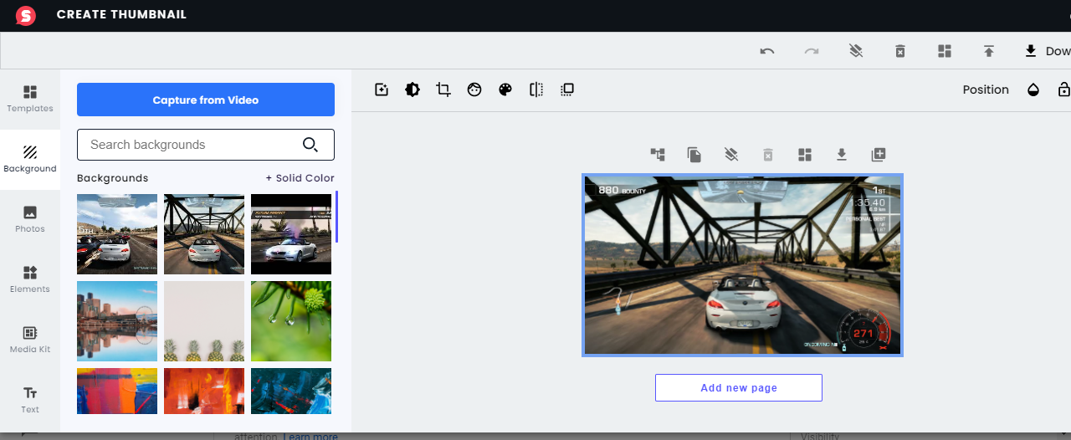Open layout templates icon in top toolbar
The image size is (1071, 440).
coord(945,51)
